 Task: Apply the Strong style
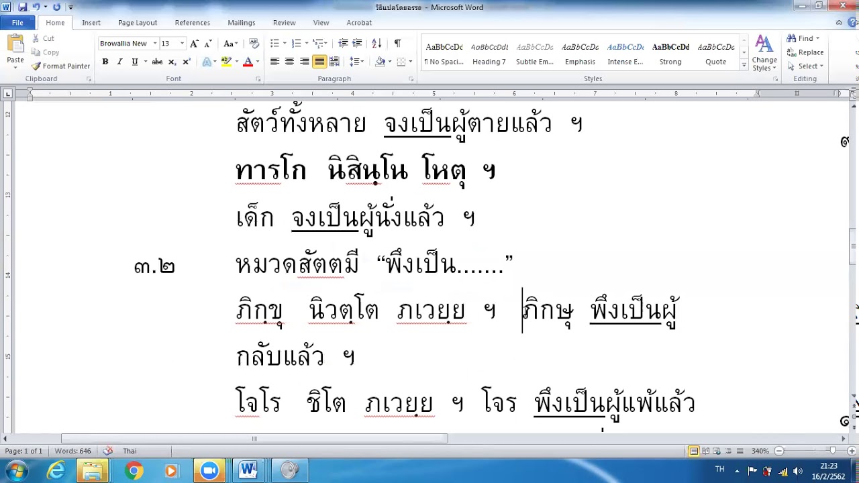(670, 53)
